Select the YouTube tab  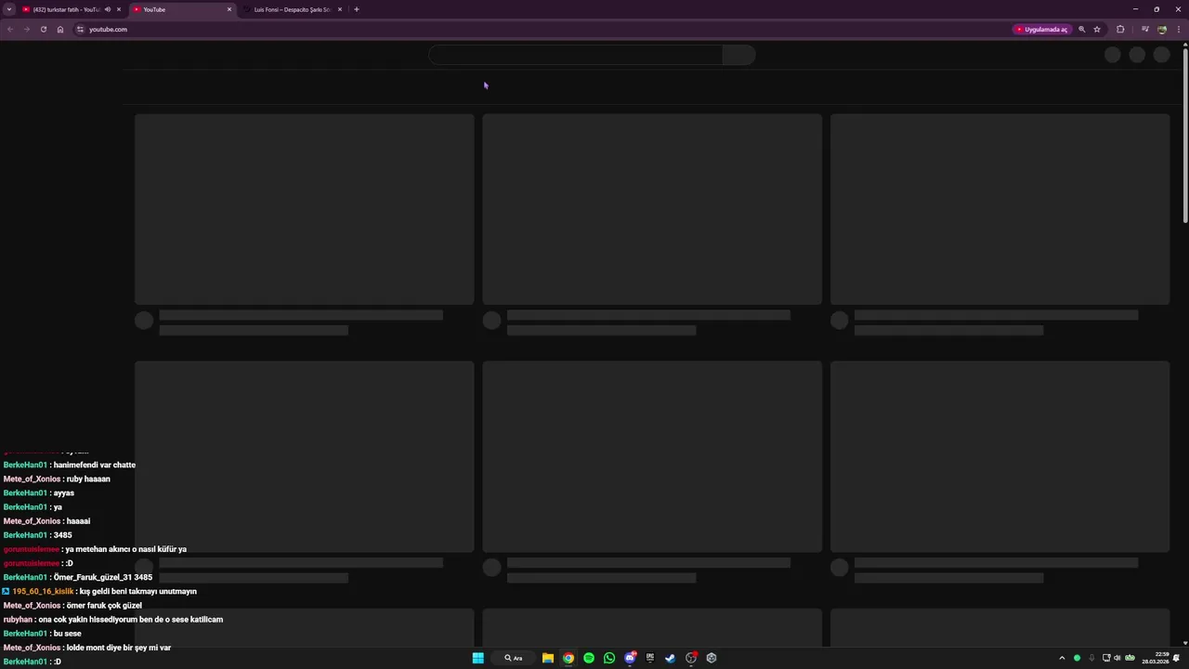(x=181, y=9)
